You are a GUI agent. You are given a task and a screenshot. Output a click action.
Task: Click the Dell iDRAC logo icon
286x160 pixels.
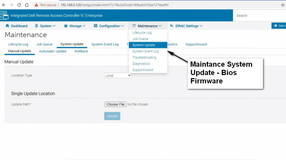click(4, 16)
